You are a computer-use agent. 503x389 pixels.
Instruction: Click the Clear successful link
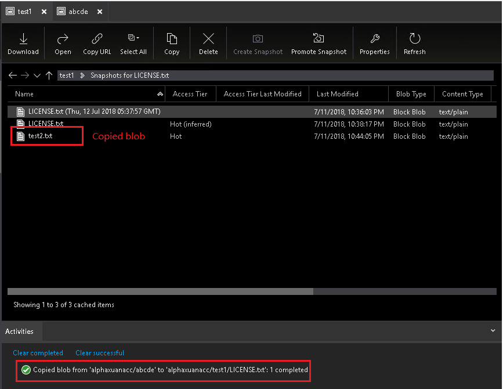pos(99,353)
